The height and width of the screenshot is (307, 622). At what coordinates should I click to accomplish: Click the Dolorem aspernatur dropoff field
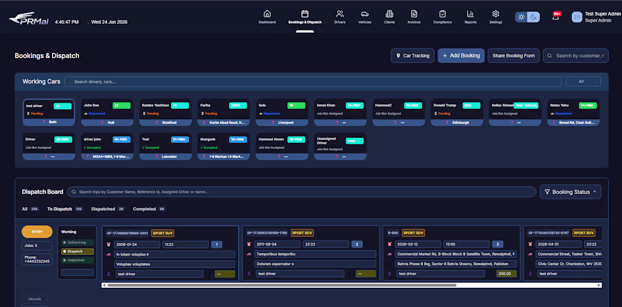tap(316, 264)
